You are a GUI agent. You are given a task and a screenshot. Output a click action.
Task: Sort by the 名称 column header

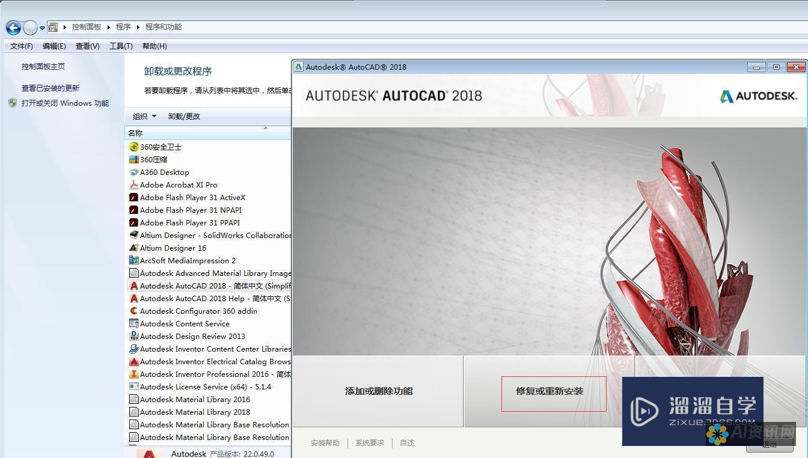(207, 133)
